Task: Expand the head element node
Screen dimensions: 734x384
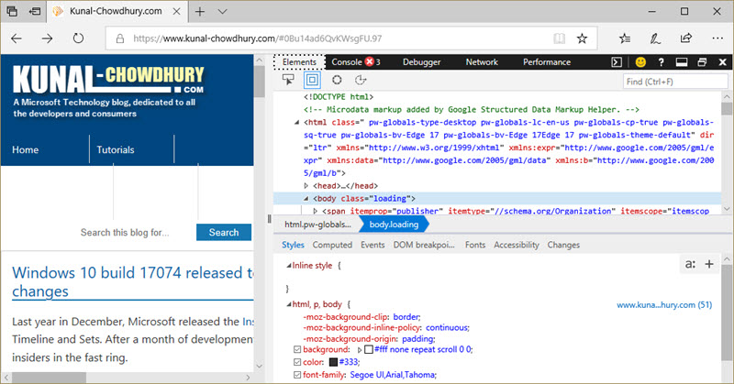Action: 306,186
